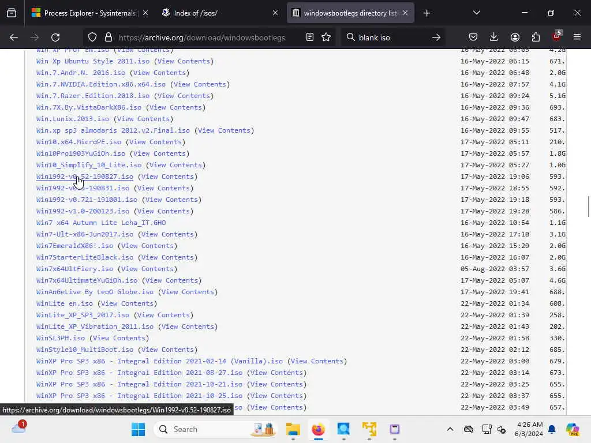
Task: Open uBlock Origin extension icon
Action: [x=556, y=36]
